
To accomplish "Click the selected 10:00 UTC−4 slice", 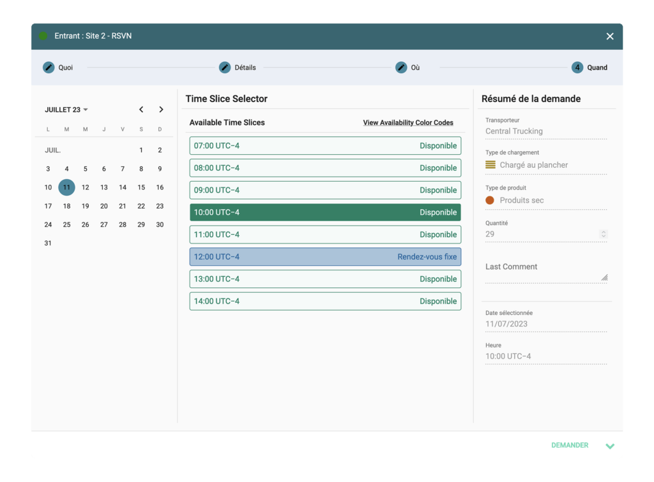I will tap(325, 212).
